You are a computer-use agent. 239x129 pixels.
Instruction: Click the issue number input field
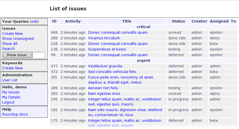click(x=39, y=55)
